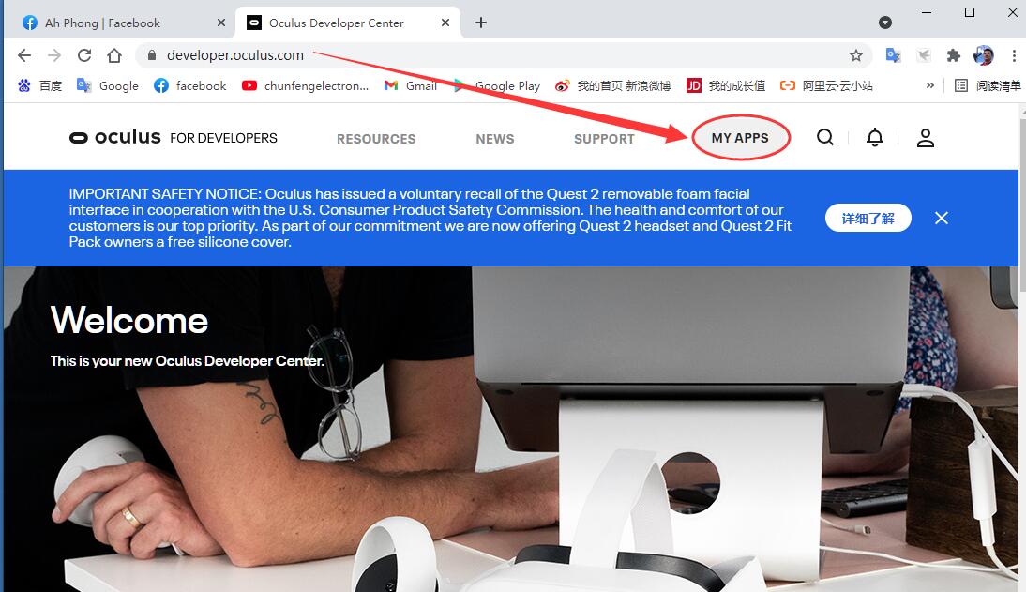The width and height of the screenshot is (1026, 592).
Task: Open the facebook bookmark
Action: [x=189, y=85]
